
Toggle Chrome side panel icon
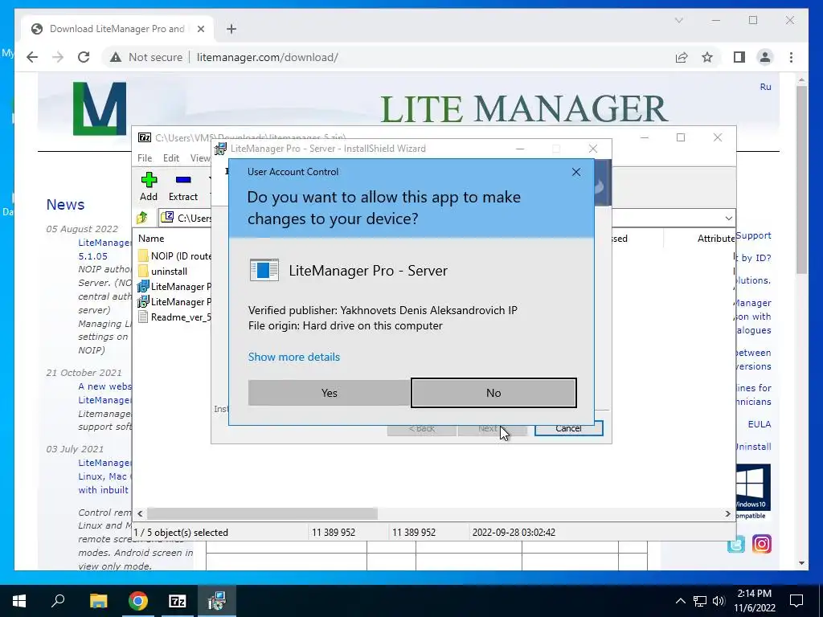[x=739, y=57]
